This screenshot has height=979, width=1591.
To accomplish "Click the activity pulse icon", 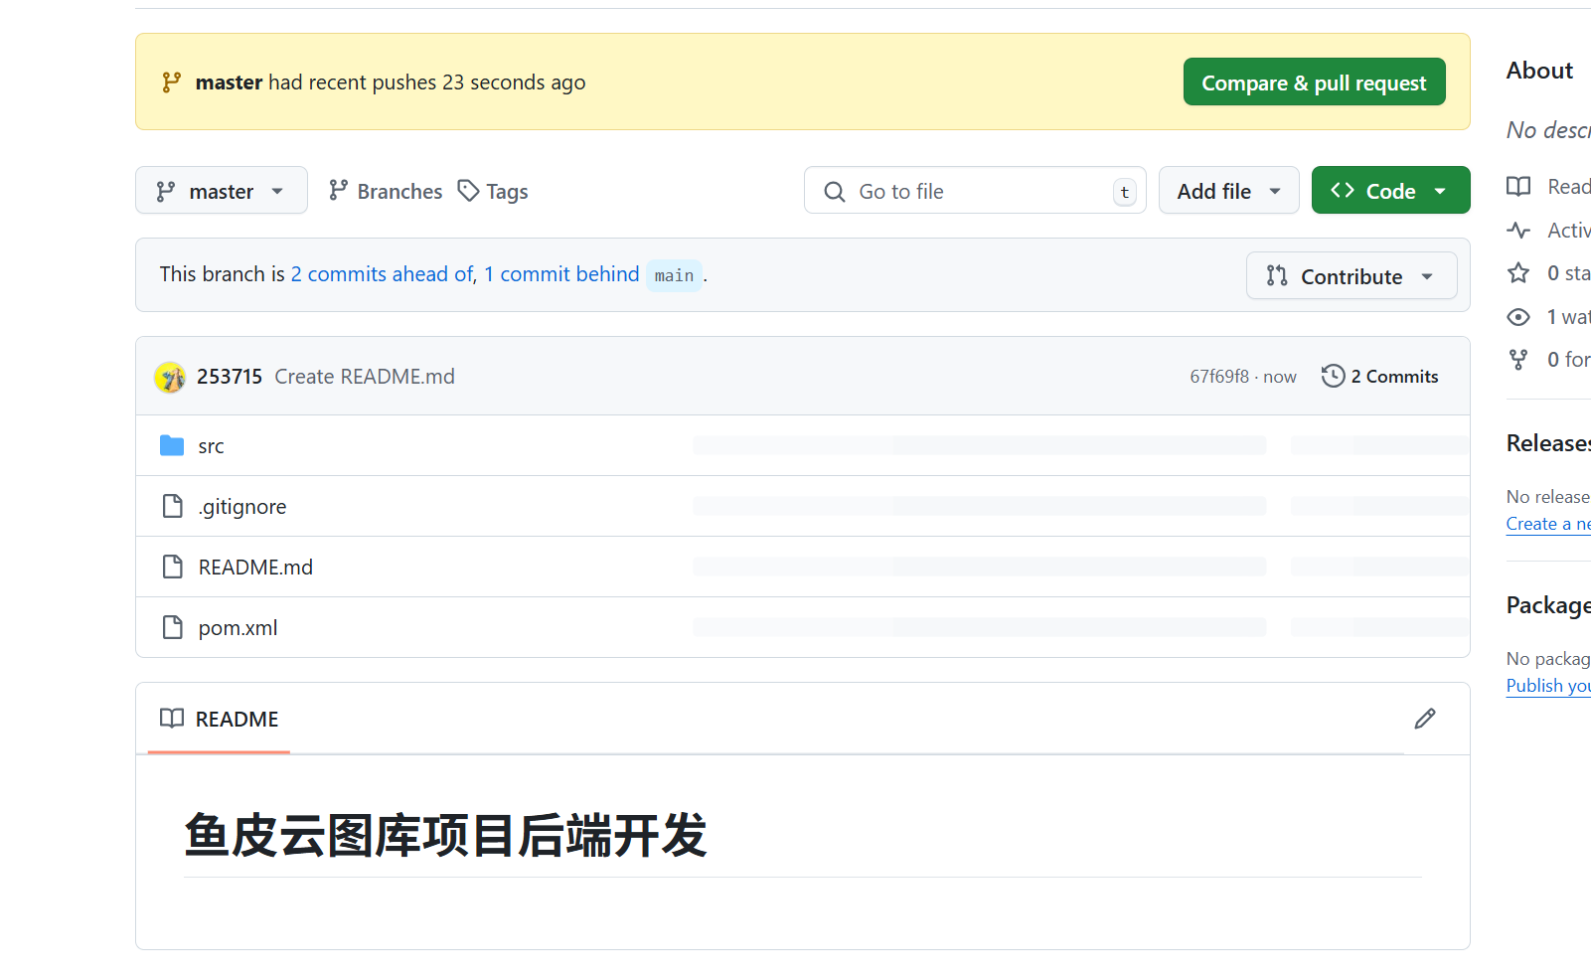I will pyautogui.click(x=1517, y=231).
